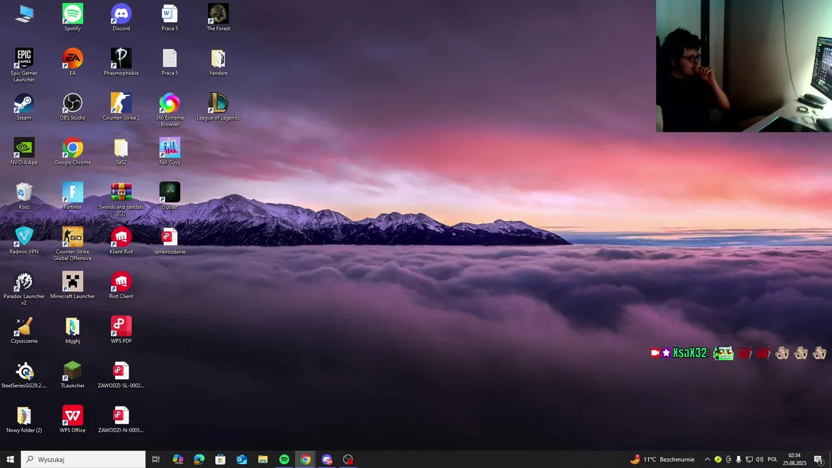Change the POL input language
Screen dimensions: 832x468
[772, 460]
